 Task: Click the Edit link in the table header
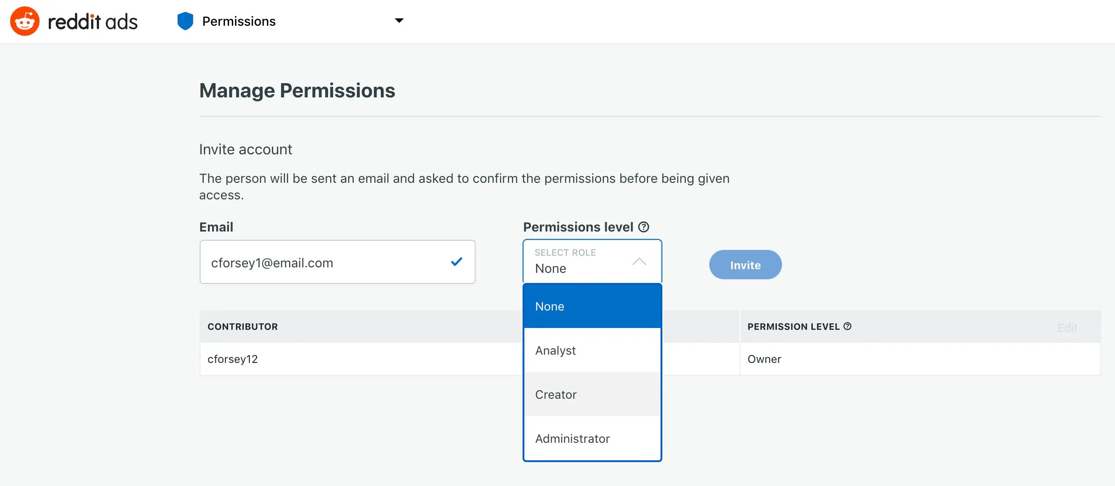1067,328
